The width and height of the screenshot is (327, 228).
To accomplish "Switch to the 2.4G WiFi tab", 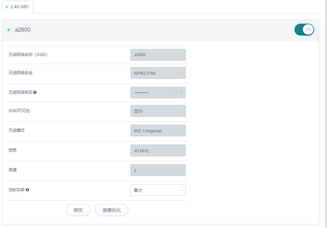I will click(x=17, y=7).
